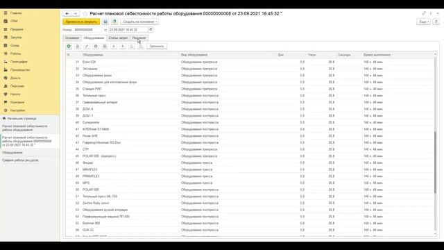This screenshot has height=250, width=444.
Task: Move row down with arrow icon
Action: (x=123, y=47)
